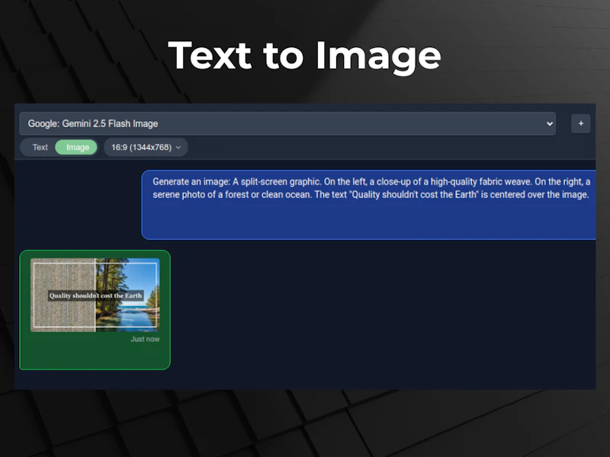Click the user prompt message bubble
Screen dimensions: 610x457
368,205
